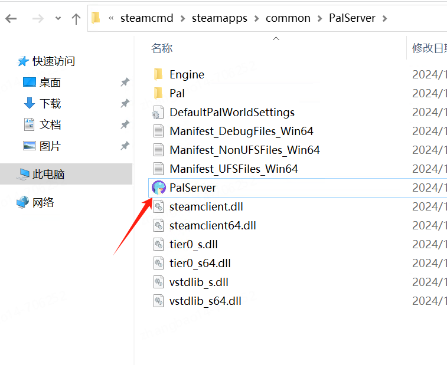Click the Pal folder icon

tap(158, 93)
